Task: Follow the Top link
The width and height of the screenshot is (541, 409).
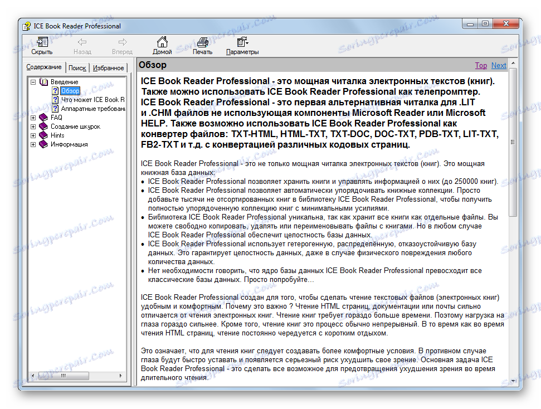Action: point(481,66)
